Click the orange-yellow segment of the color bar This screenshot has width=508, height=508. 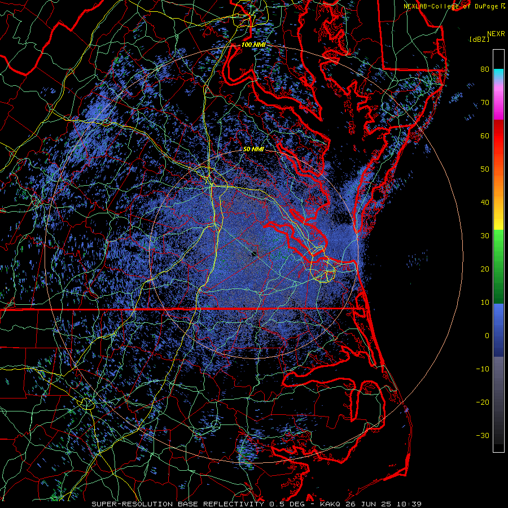pos(498,203)
